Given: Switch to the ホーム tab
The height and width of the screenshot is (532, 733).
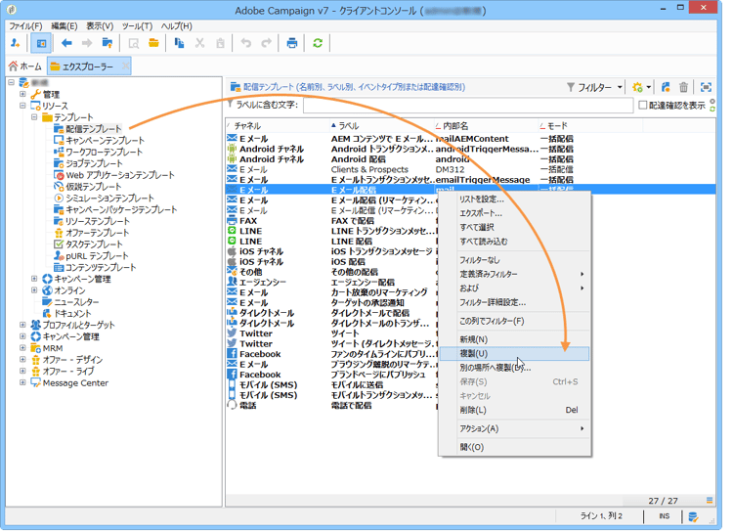Looking at the screenshot, I should [25, 66].
